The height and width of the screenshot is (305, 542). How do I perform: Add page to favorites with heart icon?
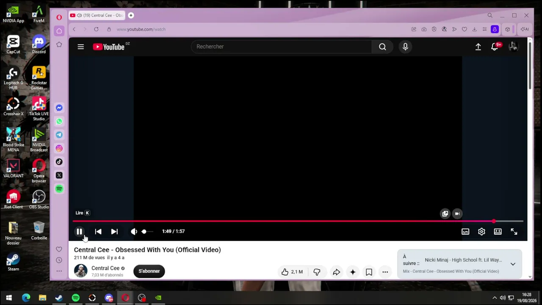pyautogui.click(x=465, y=29)
